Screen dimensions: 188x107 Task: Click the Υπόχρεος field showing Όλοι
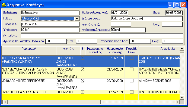click(50, 30)
